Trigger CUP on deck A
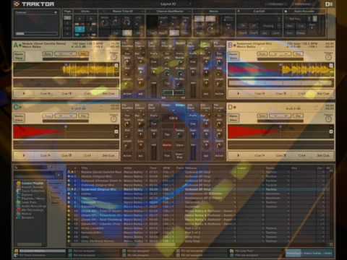This screenshot has height=260, width=347. point(87,93)
